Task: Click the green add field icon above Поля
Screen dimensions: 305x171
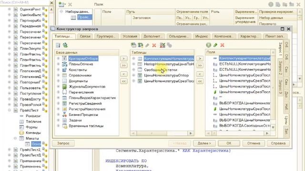Action: click(x=209, y=45)
